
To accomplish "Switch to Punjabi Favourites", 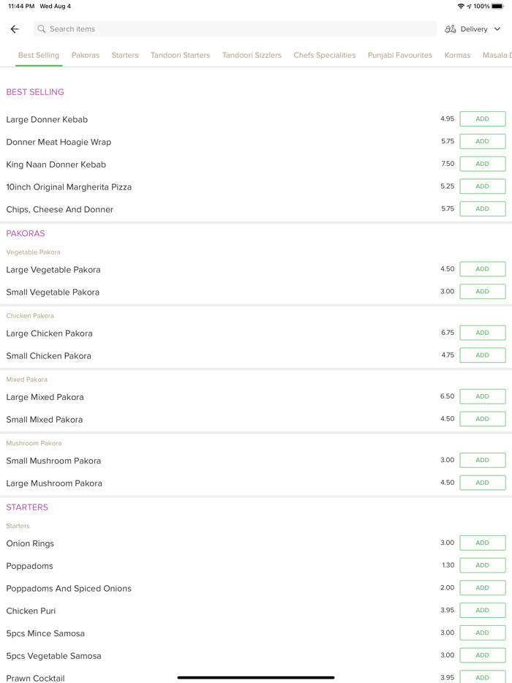I will coord(399,55).
